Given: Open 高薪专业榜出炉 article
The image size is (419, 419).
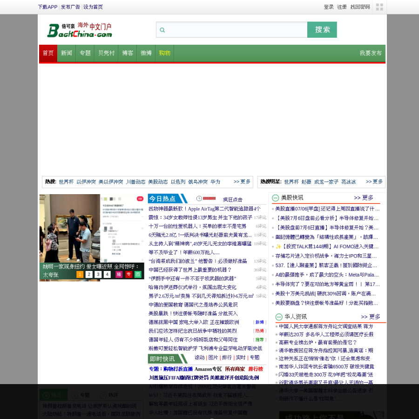Looking at the screenshot, I should pos(318,343).
